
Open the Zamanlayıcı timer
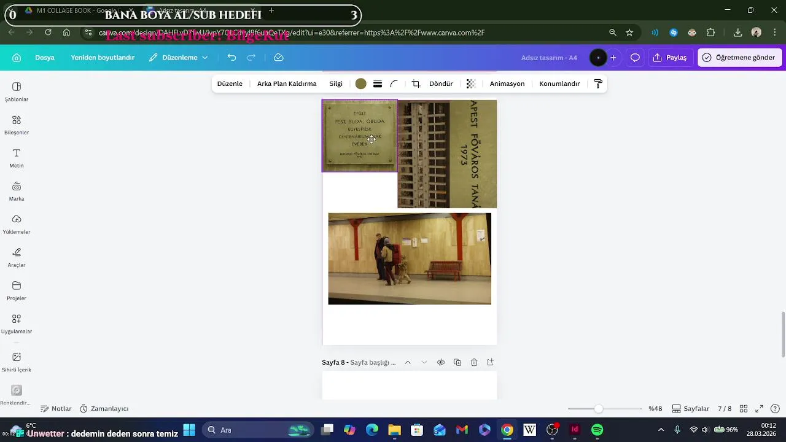pos(104,409)
